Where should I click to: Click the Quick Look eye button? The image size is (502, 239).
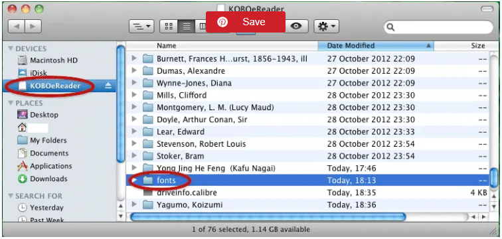click(296, 27)
